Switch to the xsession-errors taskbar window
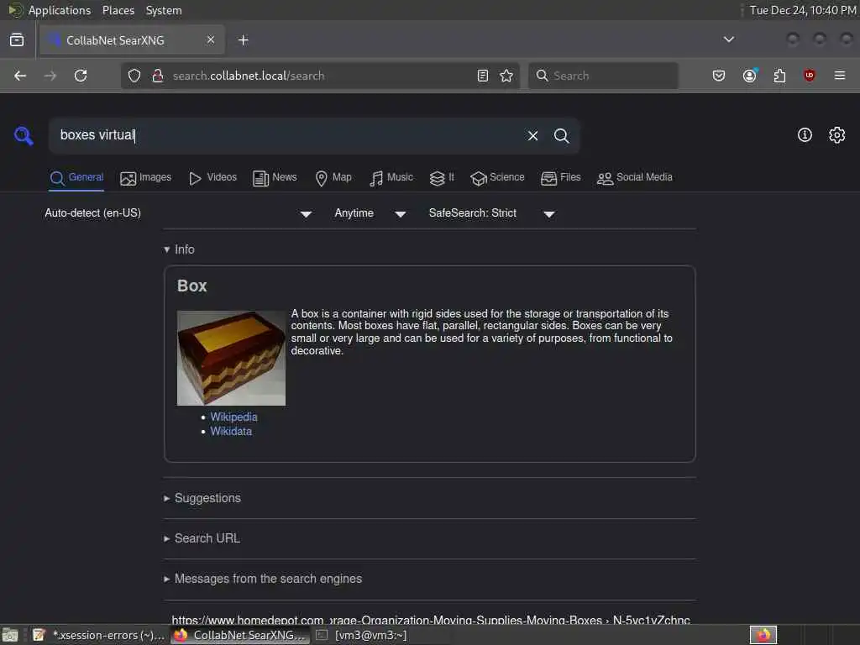 [x=99, y=635]
